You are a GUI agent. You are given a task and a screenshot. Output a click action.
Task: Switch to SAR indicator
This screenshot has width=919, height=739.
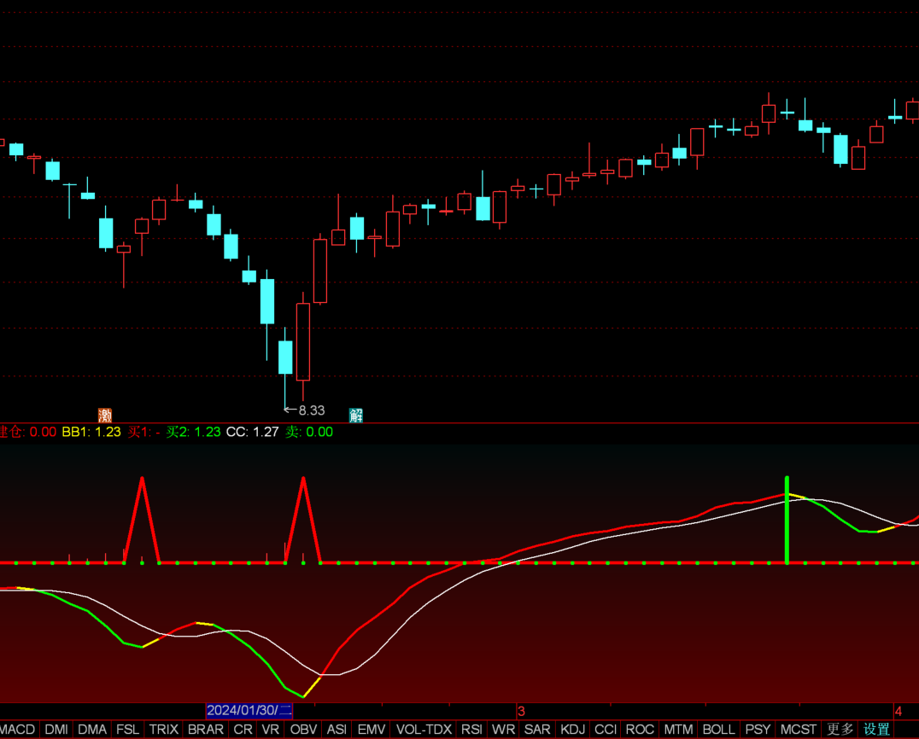(x=537, y=729)
